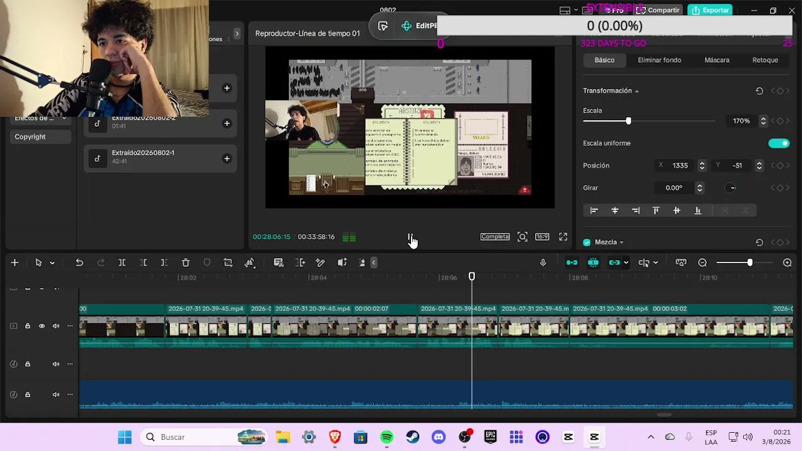Delete the selected clip with trash icon

[x=185, y=262]
